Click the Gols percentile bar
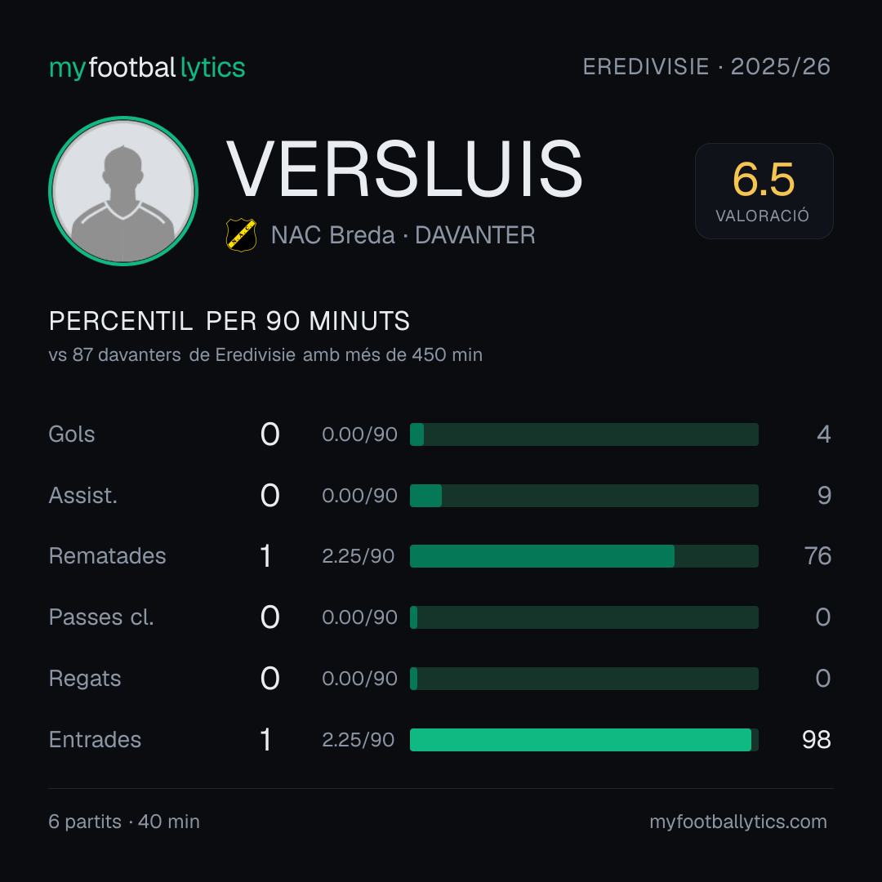882x882 pixels. pyautogui.click(x=584, y=434)
